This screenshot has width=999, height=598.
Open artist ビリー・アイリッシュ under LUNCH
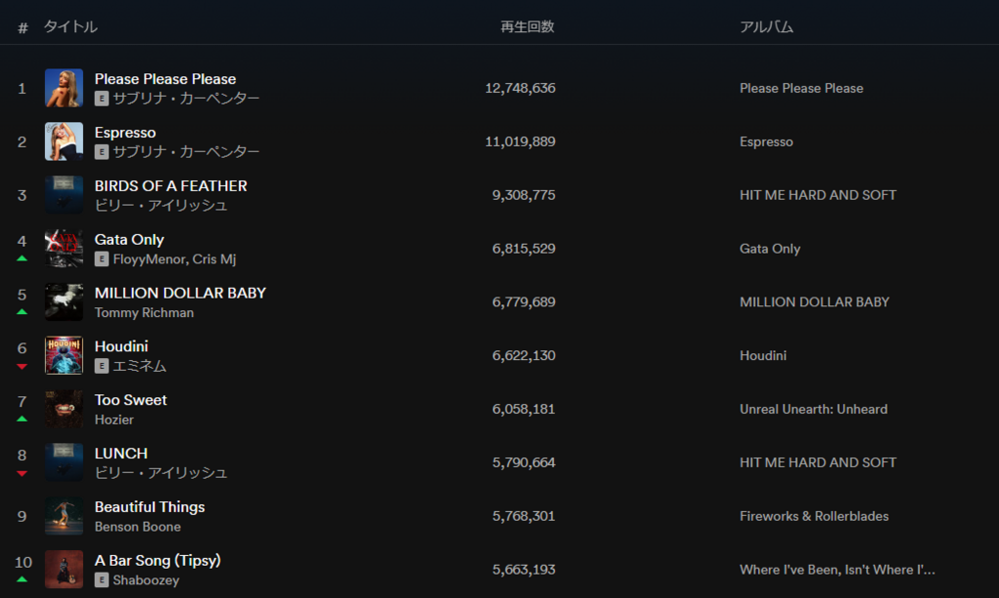coord(161,472)
